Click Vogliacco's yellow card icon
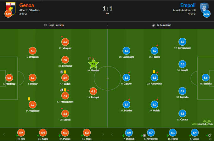Viewport: 214px width, 141px height. (28, 99)
